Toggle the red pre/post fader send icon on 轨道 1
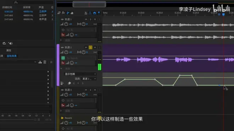Viewport: 234px width, 131px height. tap(63, 35)
